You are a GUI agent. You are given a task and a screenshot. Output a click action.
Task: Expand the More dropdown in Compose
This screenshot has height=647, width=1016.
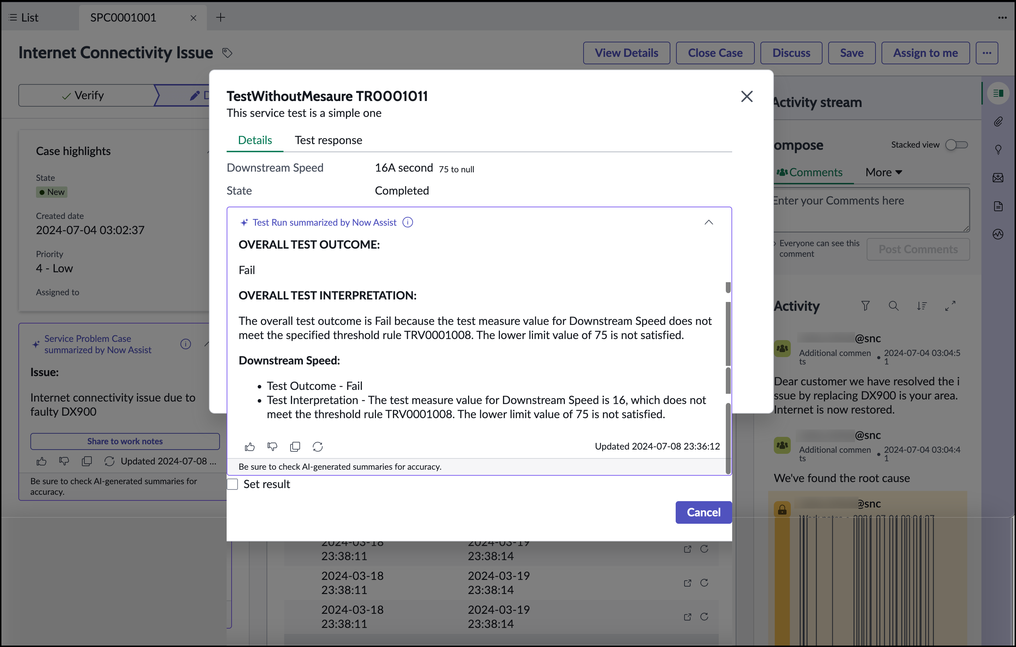coord(884,172)
